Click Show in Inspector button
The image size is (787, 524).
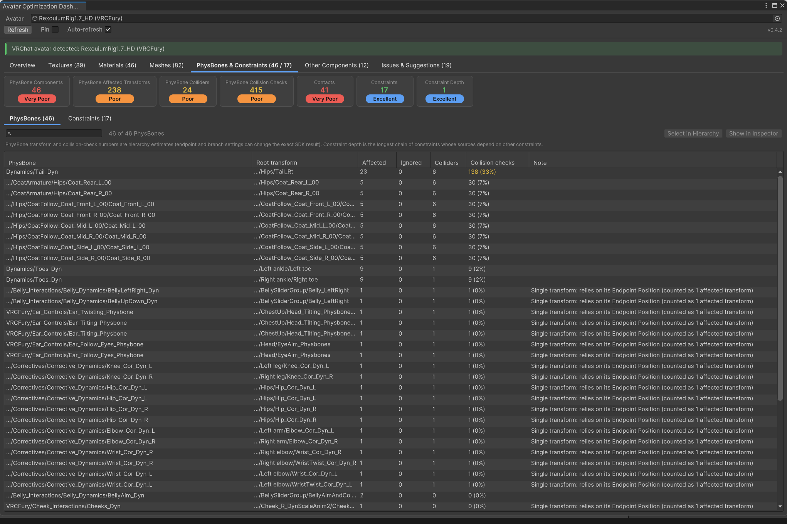(x=753, y=133)
